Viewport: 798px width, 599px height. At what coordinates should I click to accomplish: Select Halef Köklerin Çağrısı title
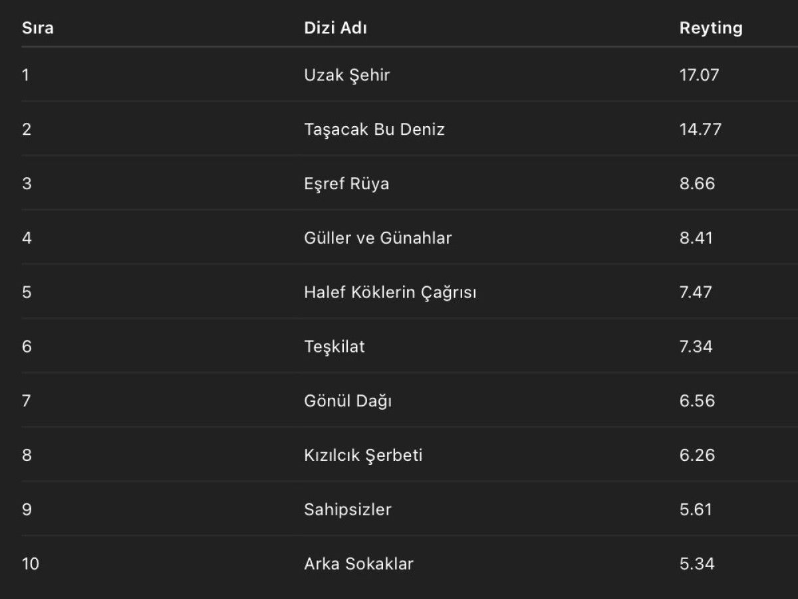[390, 292]
